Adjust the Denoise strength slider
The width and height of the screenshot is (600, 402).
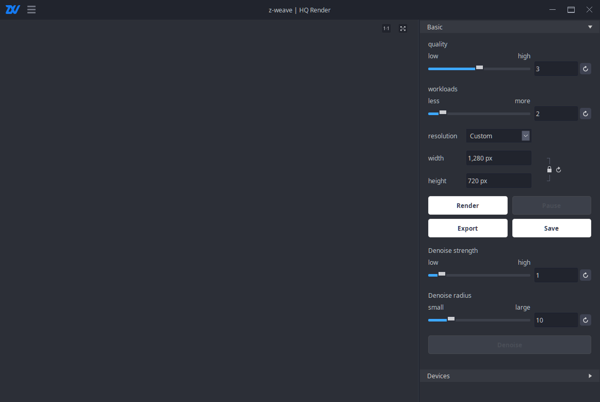[x=479, y=275]
